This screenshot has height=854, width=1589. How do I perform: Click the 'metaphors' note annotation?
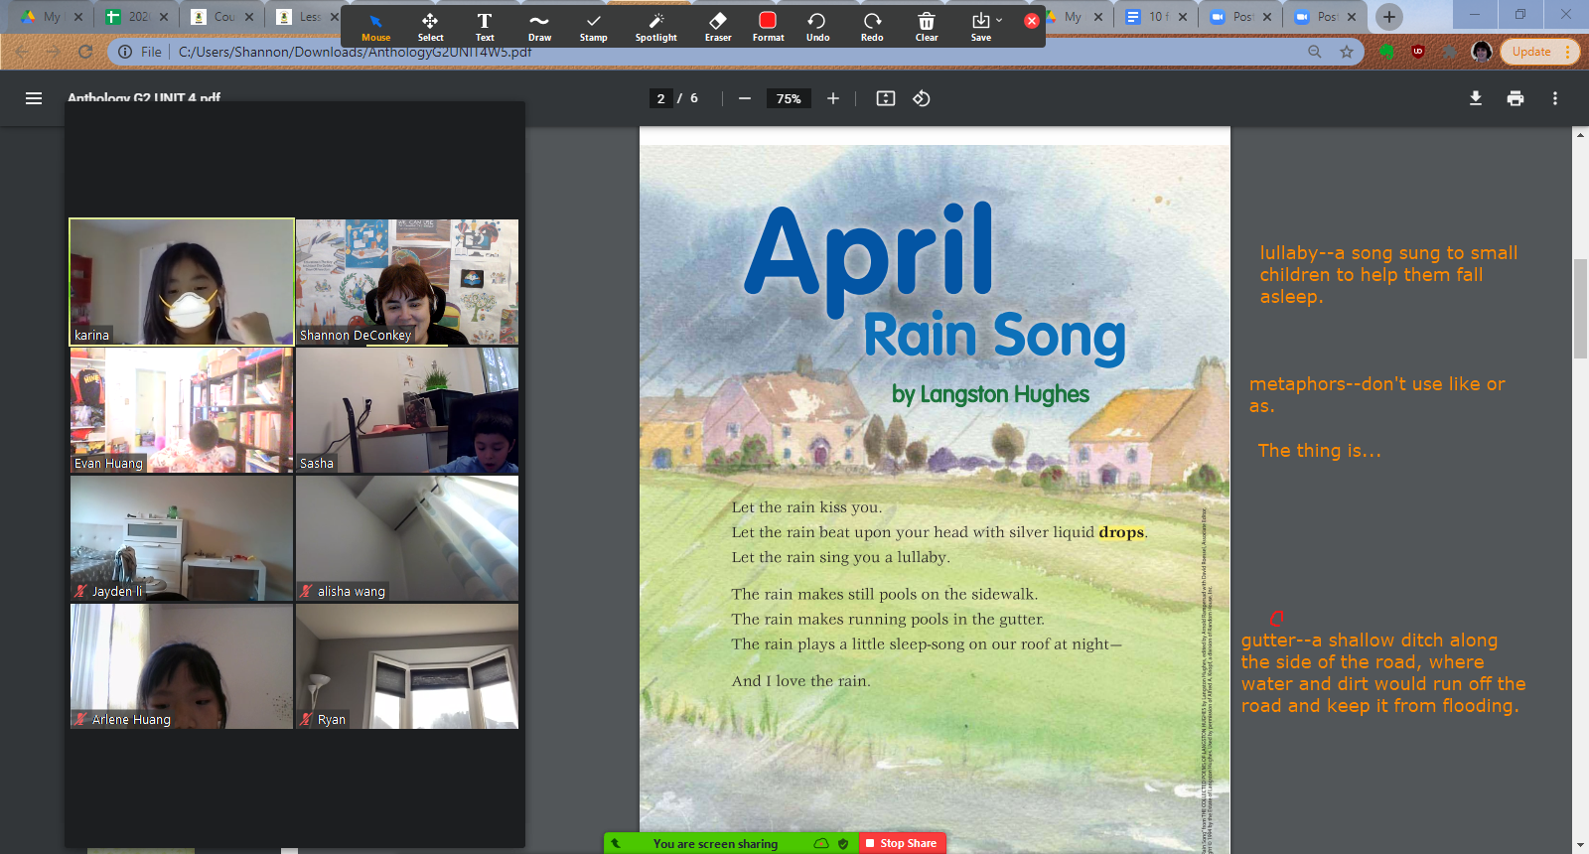coord(1376,395)
